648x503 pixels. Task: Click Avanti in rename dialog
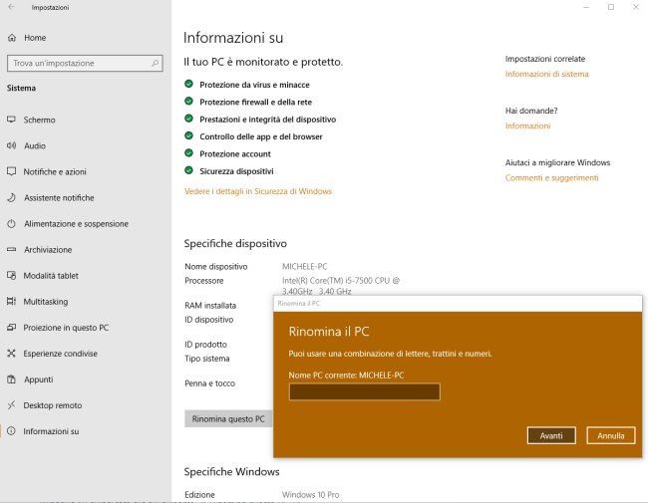click(551, 435)
